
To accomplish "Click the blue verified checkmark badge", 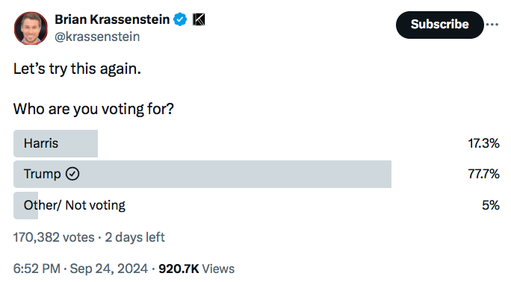I will (180, 19).
